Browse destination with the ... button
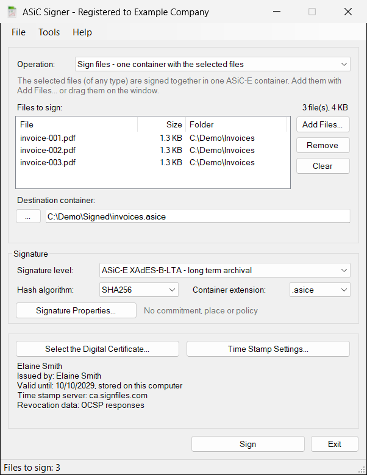 click(28, 216)
